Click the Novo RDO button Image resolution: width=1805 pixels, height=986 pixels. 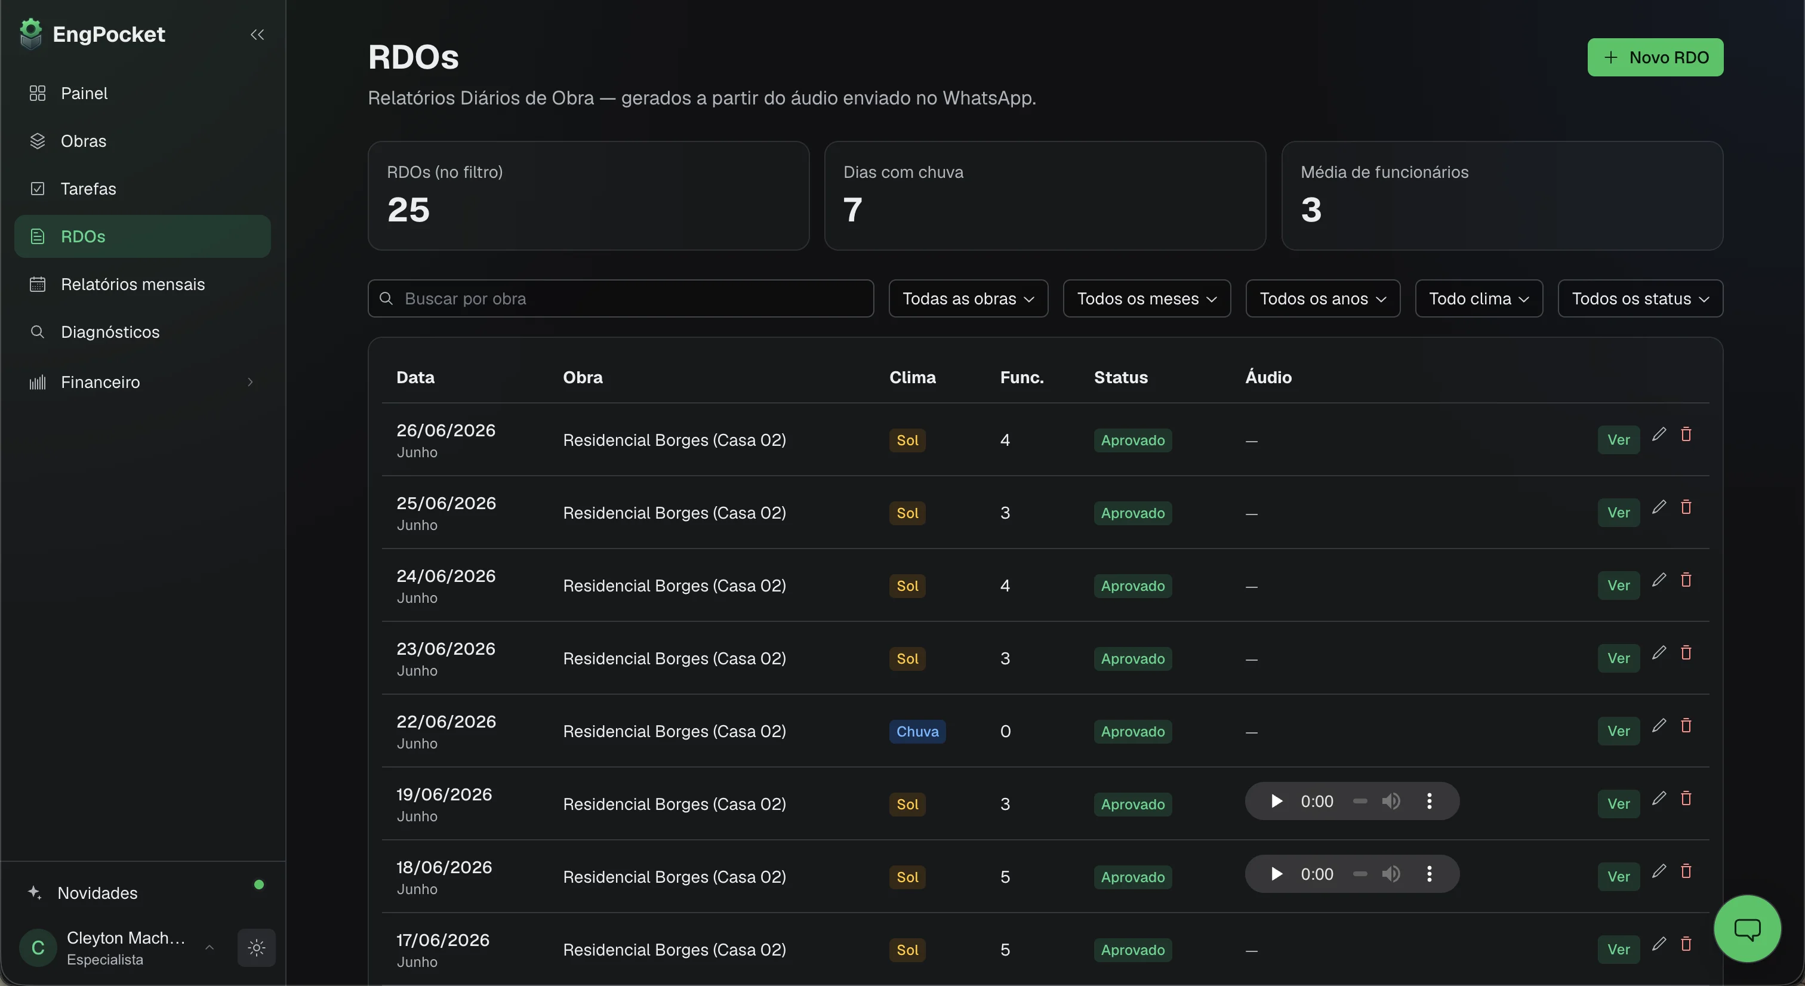tap(1655, 57)
